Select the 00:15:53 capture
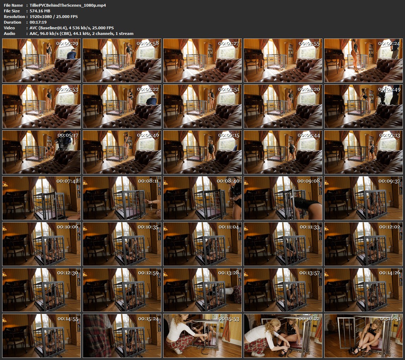 pyautogui.click(x=203, y=336)
